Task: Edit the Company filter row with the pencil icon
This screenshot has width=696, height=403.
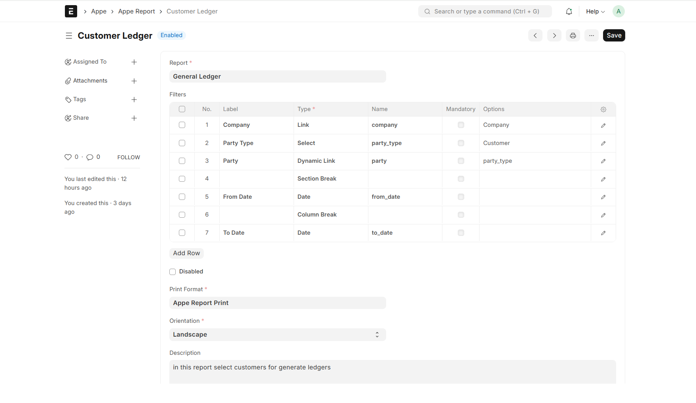Action: coord(603,125)
